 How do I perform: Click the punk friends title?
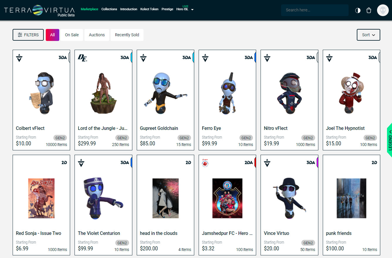[339, 233]
